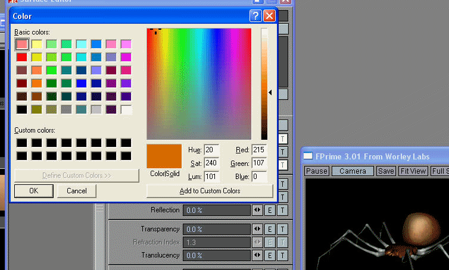This screenshot has height=270, width=449.
Task: Click the Hue value input field
Action: (x=211, y=150)
